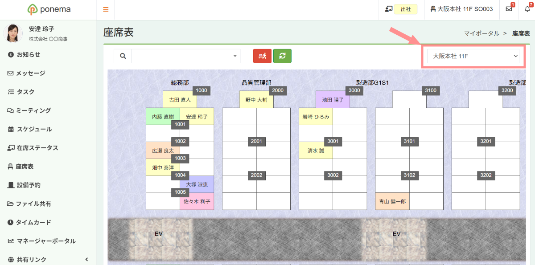Click the empty head seat under 3100
Image resolution: width=535 pixels, height=265 pixels.
click(409, 100)
